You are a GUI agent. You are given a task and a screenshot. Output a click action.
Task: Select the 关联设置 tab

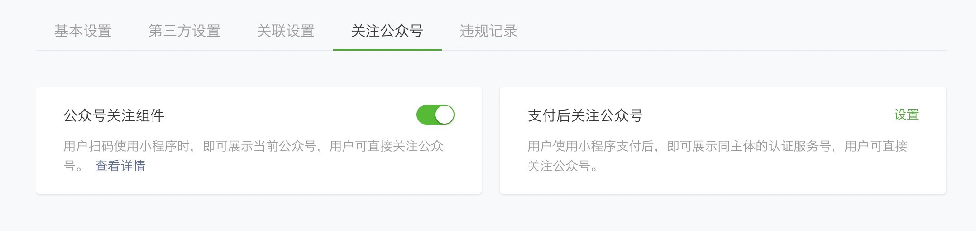point(286,31)
